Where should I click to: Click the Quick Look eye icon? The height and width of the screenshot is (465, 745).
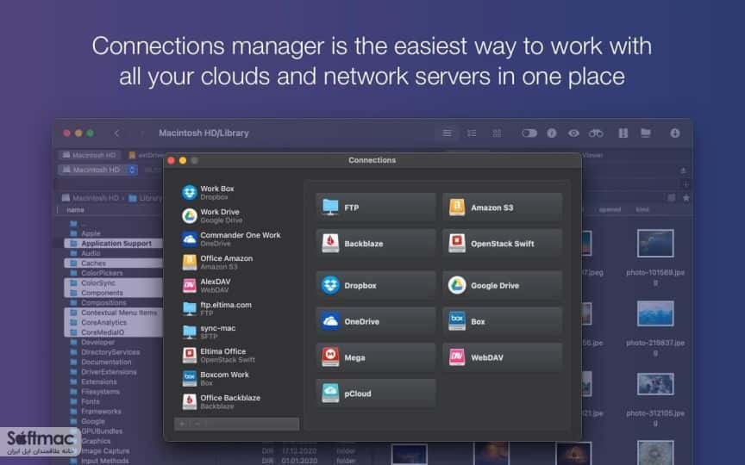(x=573, y=133)
